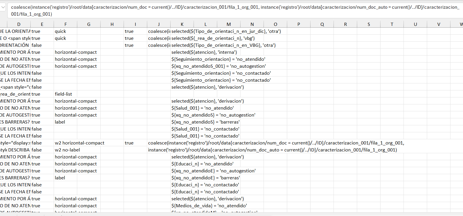Image resolution: width=463 pixels, height=216 pixels.
Task: Select column S header
Action: click(369, 24)
